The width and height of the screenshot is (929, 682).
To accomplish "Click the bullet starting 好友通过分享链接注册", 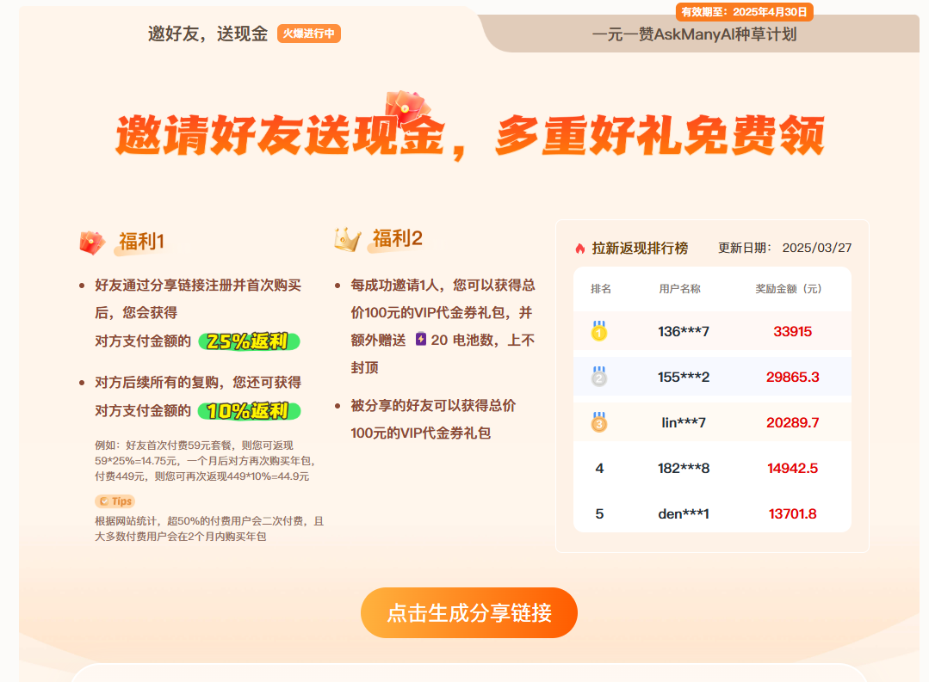I will click(x=198, y=313).
